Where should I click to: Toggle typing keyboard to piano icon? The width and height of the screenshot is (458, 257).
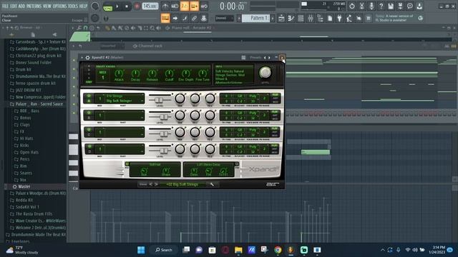tap(165, 19)
